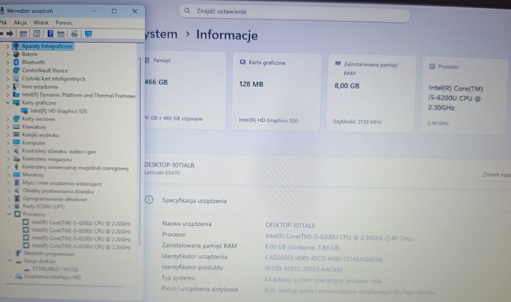Click the Identyfikator produktu value 00330-50372

coord(304,269)
